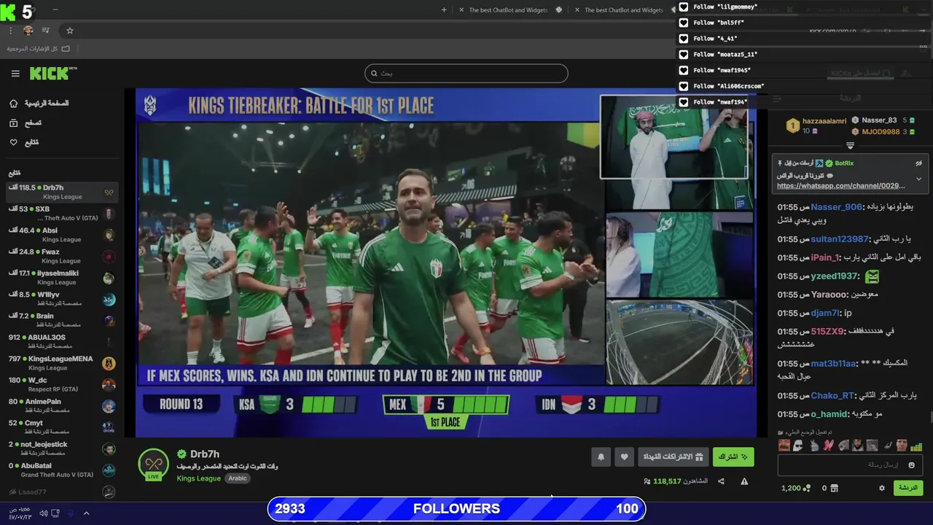Image resolution: width=933 pixels, height=525 pixels.
Task: Open ABUAL3OS channel from sidebar list
Action: (62, 342)
